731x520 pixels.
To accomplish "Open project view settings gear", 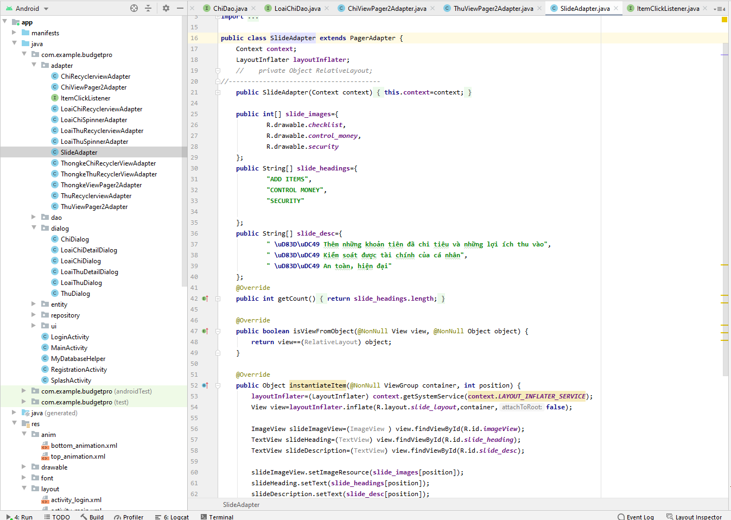I will point(166,8).
